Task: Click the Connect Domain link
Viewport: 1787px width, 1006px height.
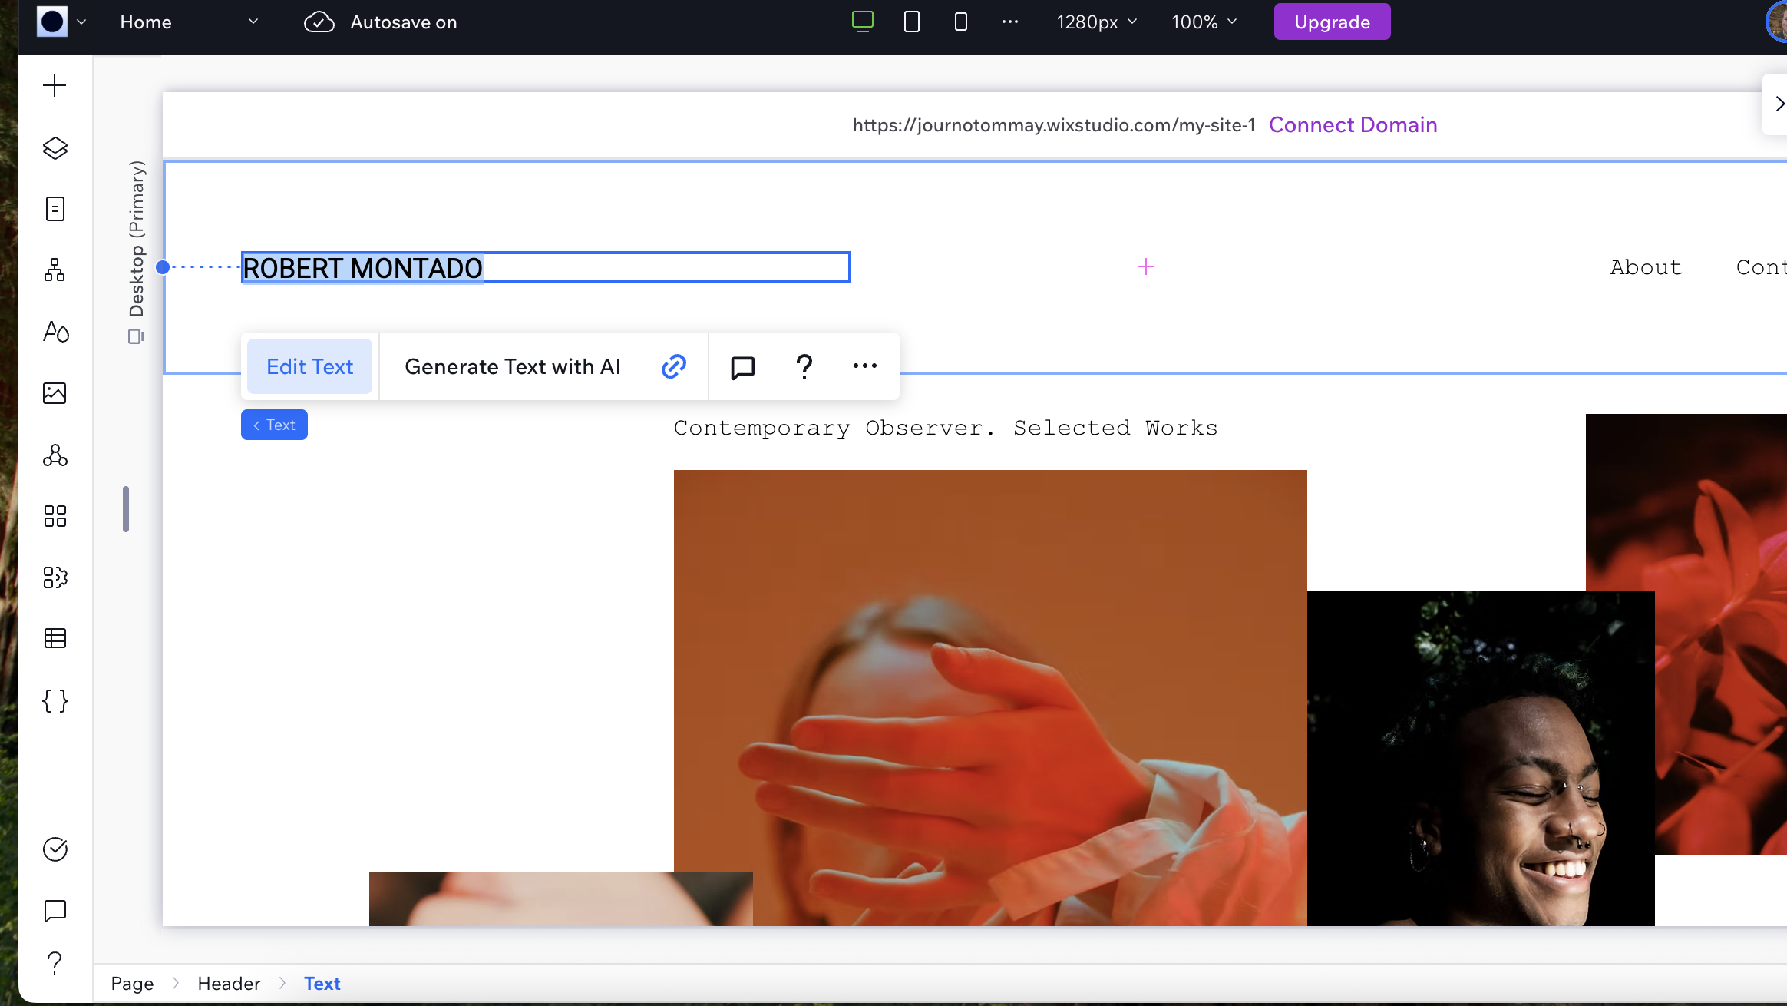Action: 1353,124
